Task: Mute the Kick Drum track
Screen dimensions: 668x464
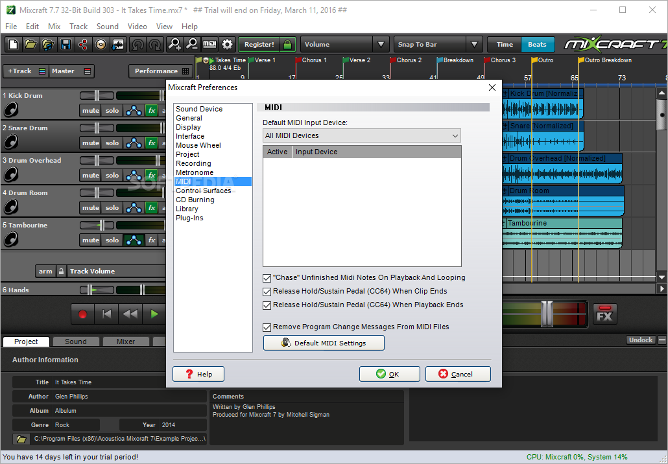Action: point(90,111)
